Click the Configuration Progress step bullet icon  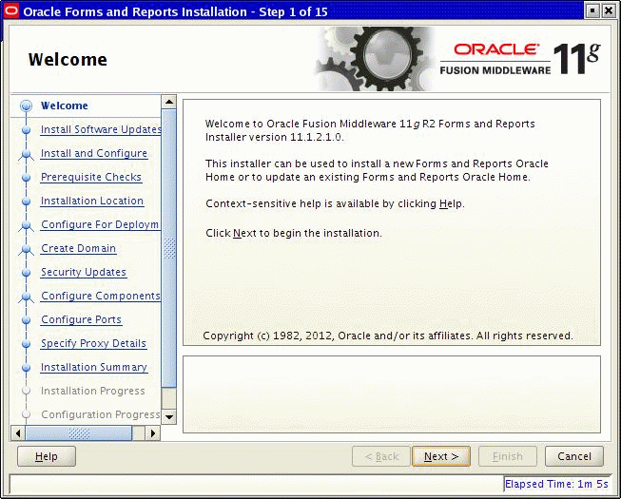(26, 414)
